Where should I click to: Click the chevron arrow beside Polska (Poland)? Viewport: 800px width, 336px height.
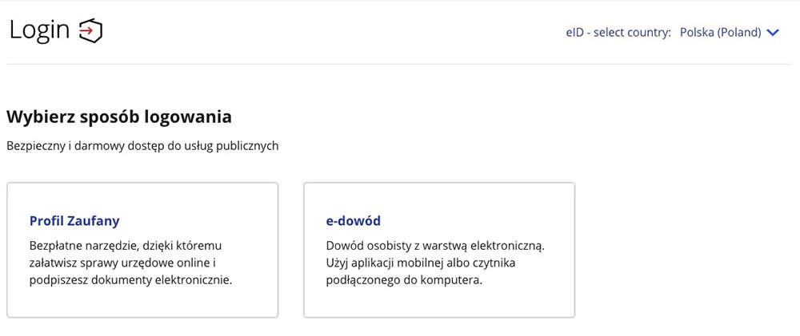[x=773, y=33]
